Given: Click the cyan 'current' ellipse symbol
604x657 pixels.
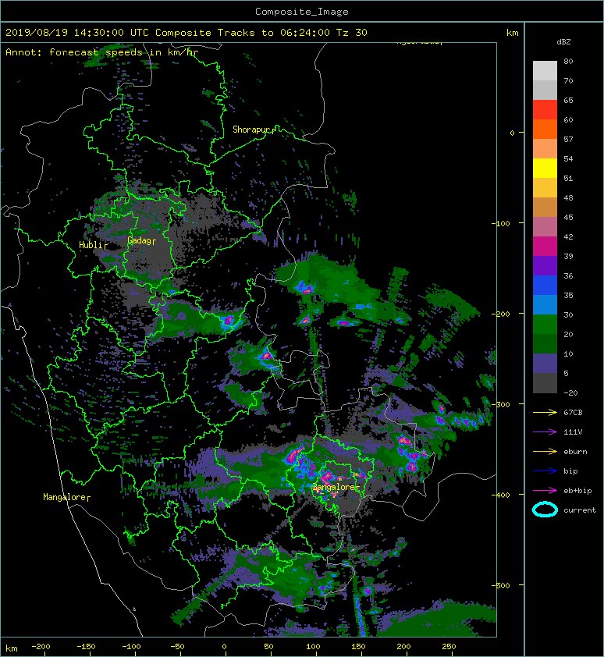Looking at the screenshot, I should [545, 510].
